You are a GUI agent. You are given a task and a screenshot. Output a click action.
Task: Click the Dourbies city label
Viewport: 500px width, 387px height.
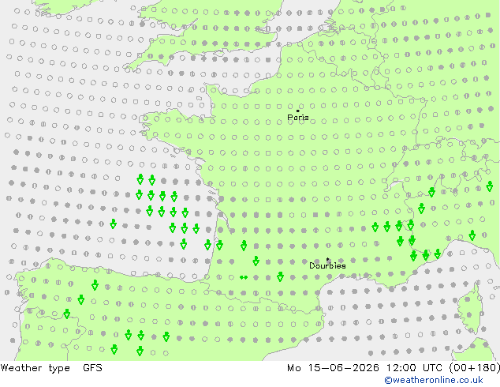tap(327, 265)
